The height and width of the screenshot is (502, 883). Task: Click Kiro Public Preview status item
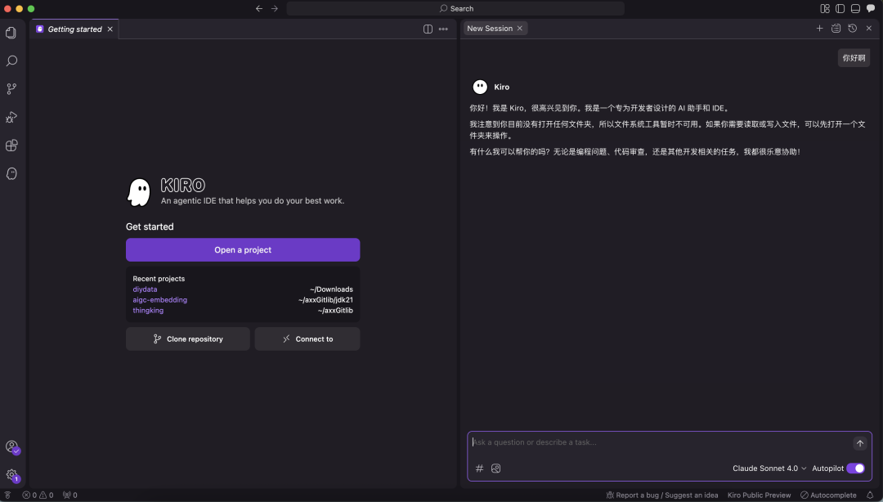[759, 495]
